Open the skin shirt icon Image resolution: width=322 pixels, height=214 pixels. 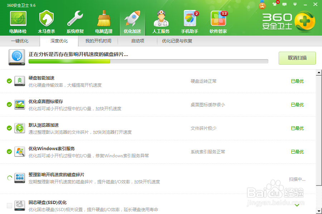[274, 4]
